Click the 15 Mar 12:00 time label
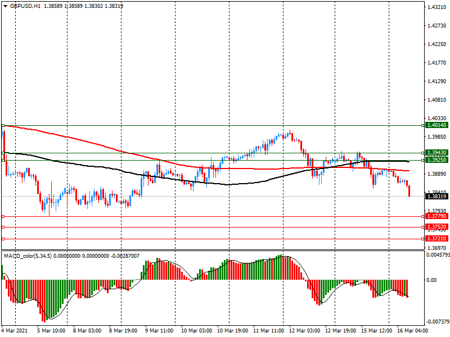The image size is (450, 337). [377, 331]
